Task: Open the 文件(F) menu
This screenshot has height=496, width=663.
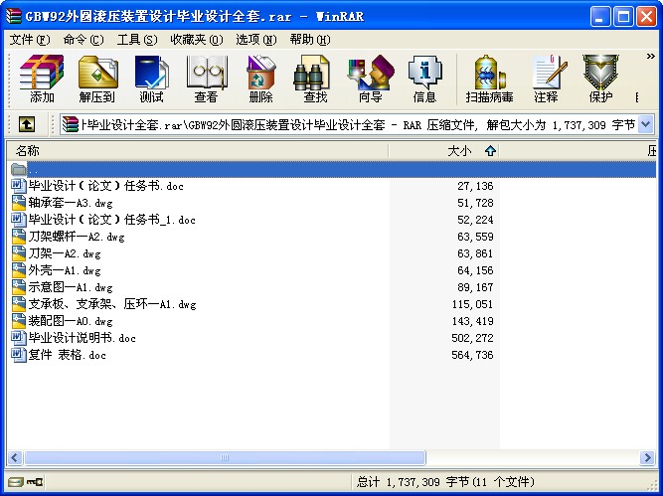Action: (29, 40)
